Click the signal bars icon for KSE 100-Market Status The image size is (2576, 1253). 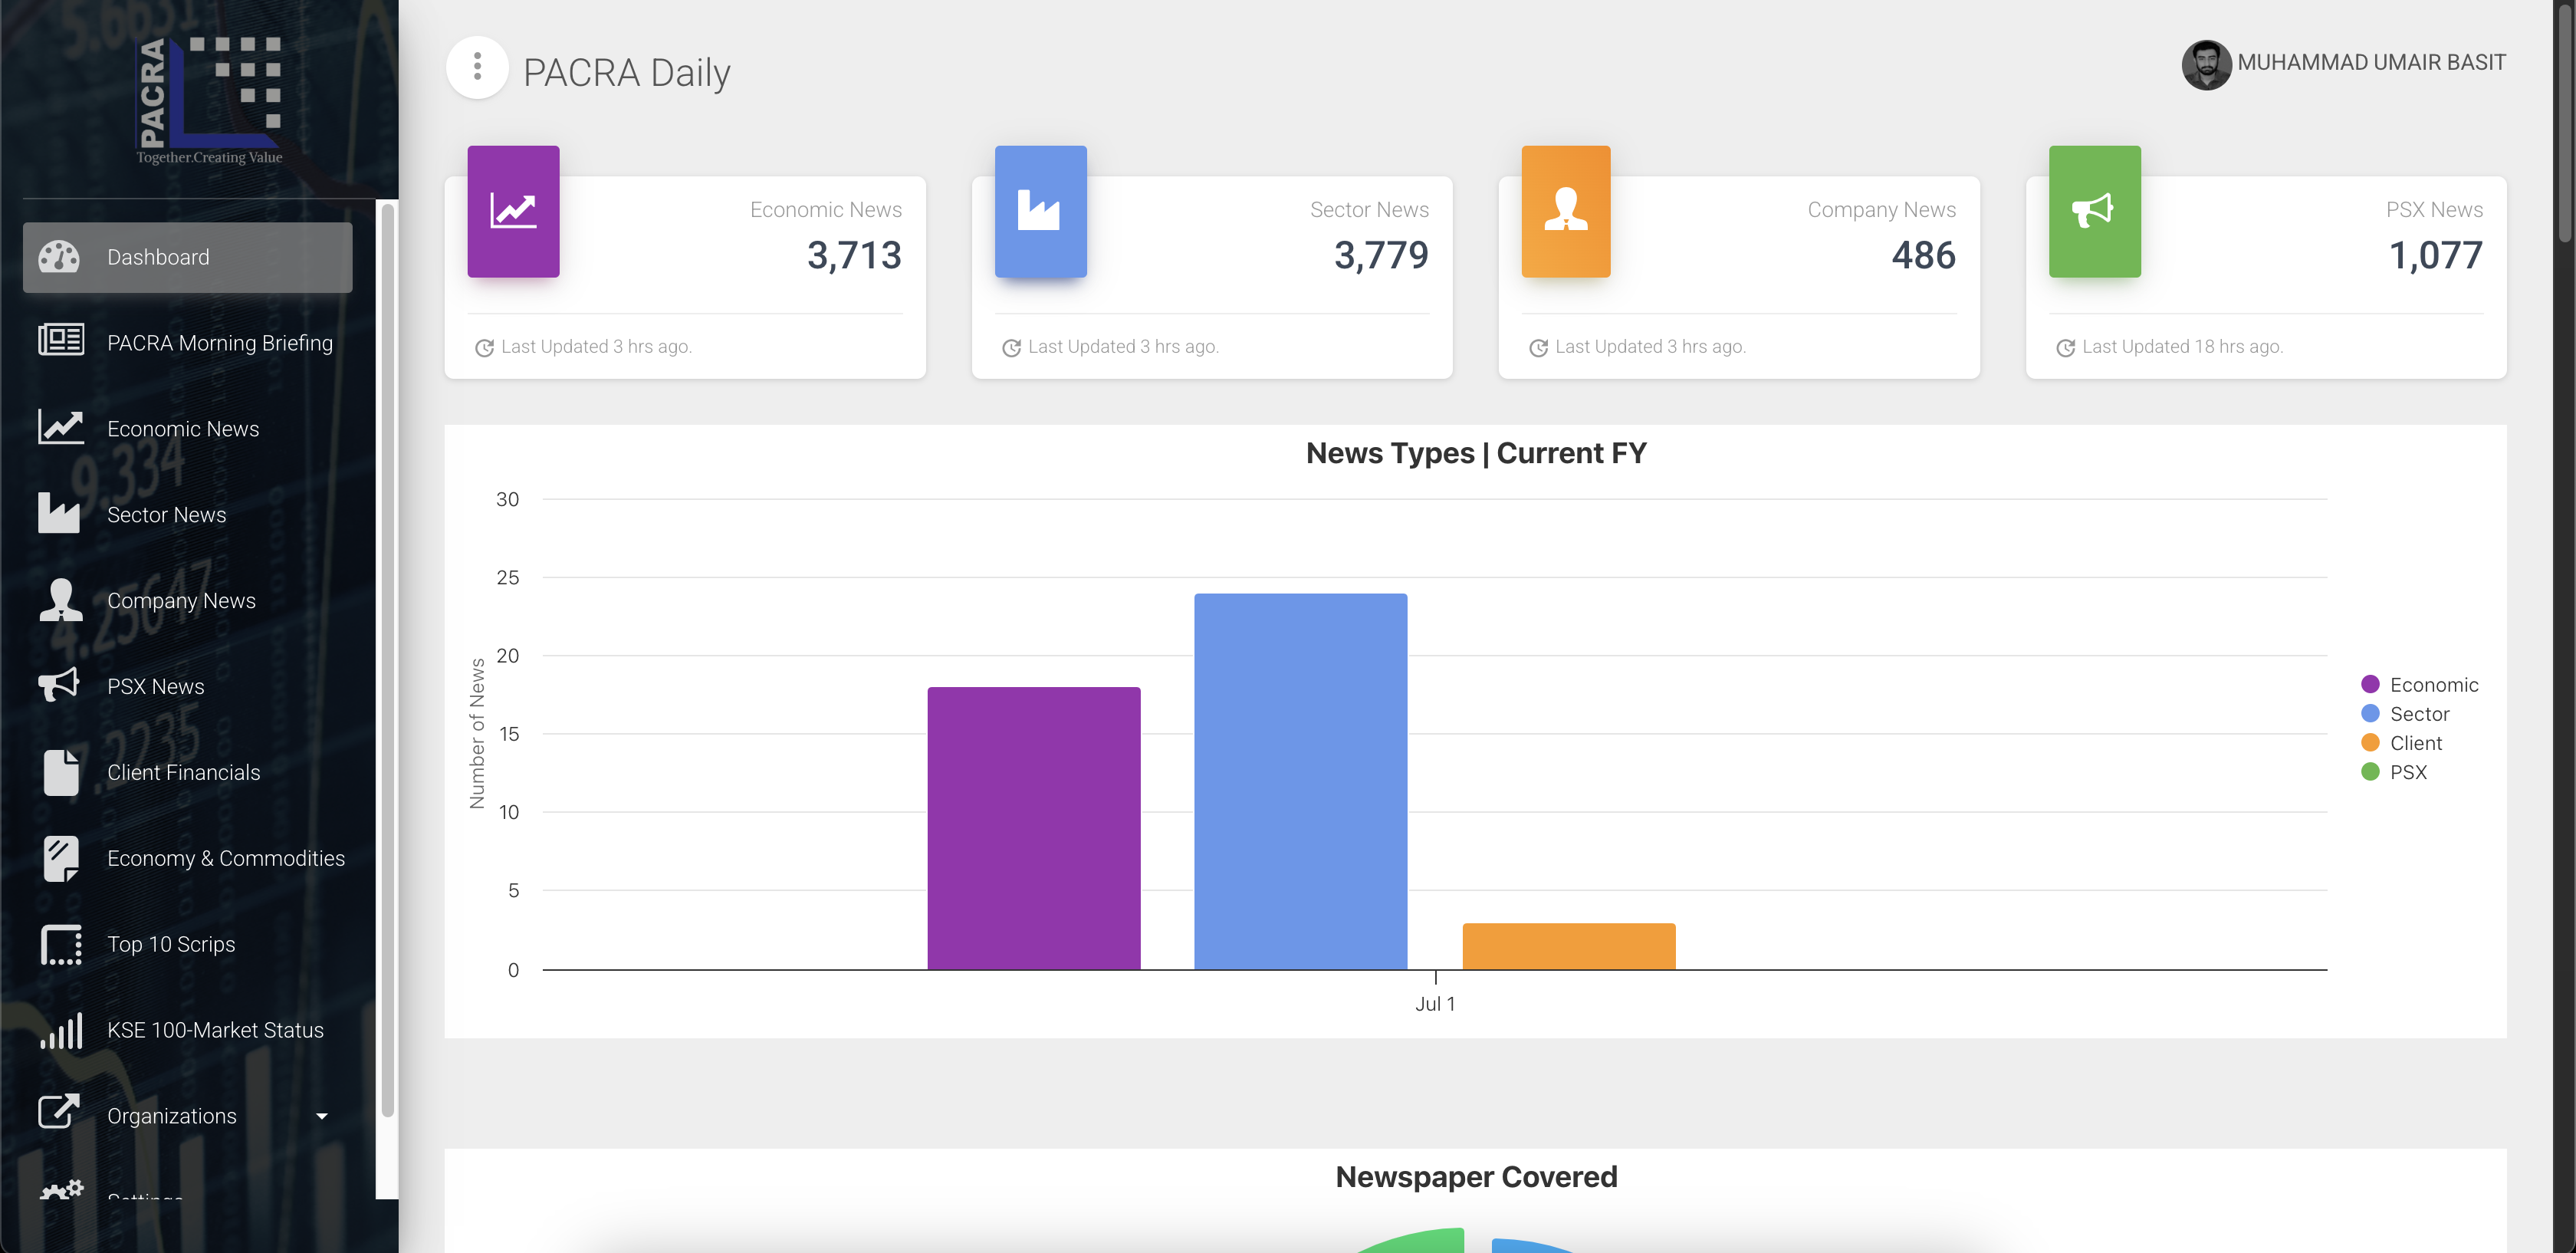(x=61, y=1030)
